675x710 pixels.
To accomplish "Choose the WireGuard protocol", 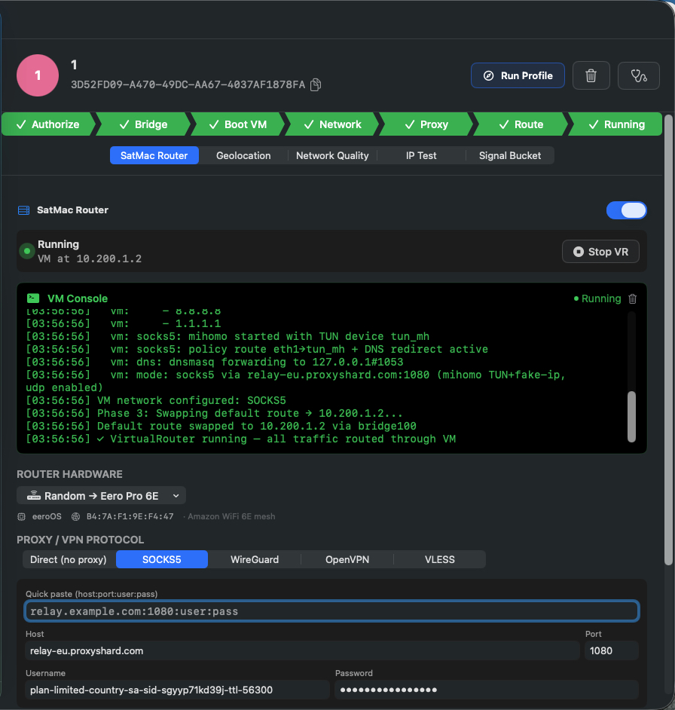I will pos(255,560).
